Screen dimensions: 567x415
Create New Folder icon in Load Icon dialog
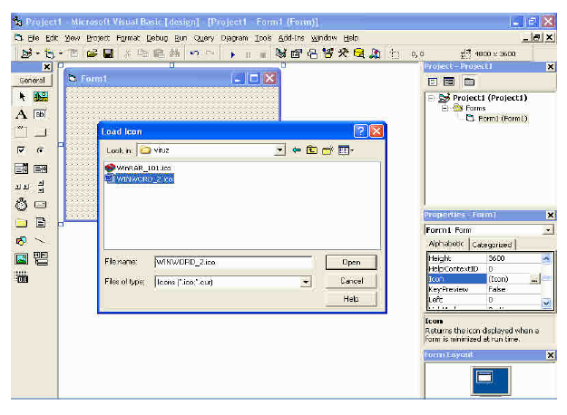tap(327, 150)
